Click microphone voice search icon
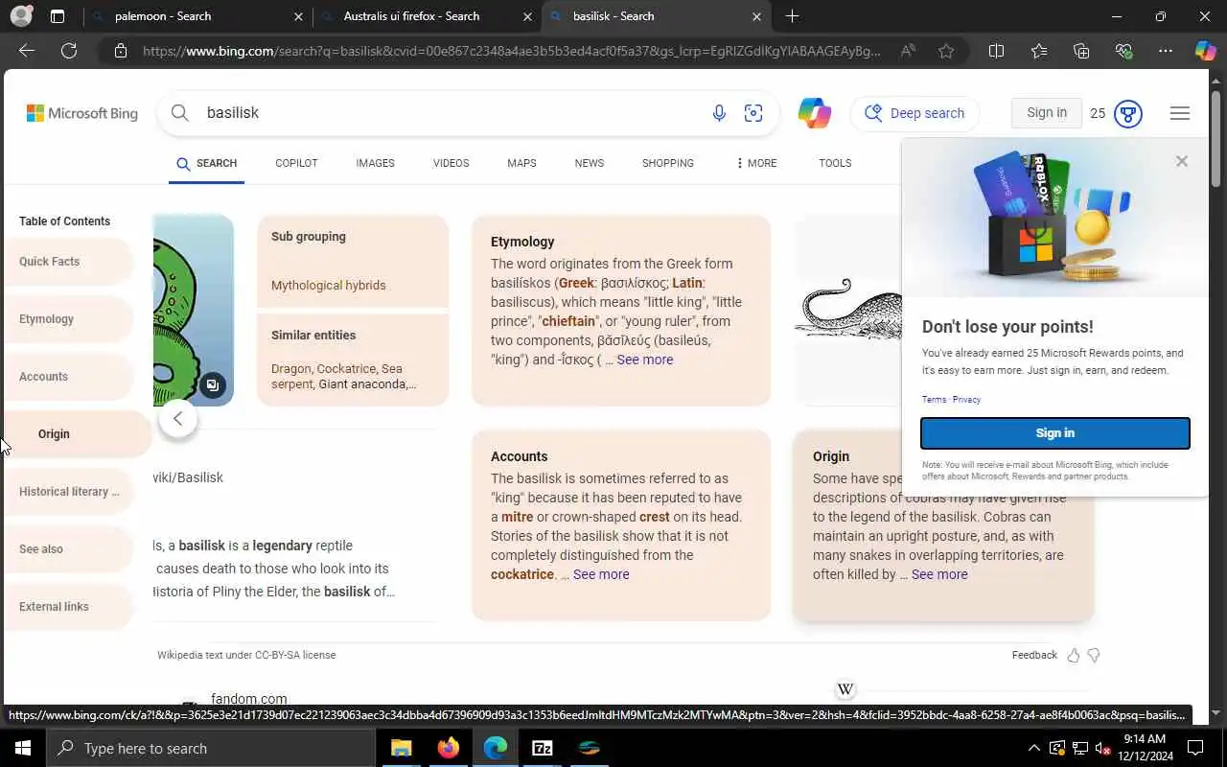The height and width of the screenshot is (767, 1227). point(719,113)
